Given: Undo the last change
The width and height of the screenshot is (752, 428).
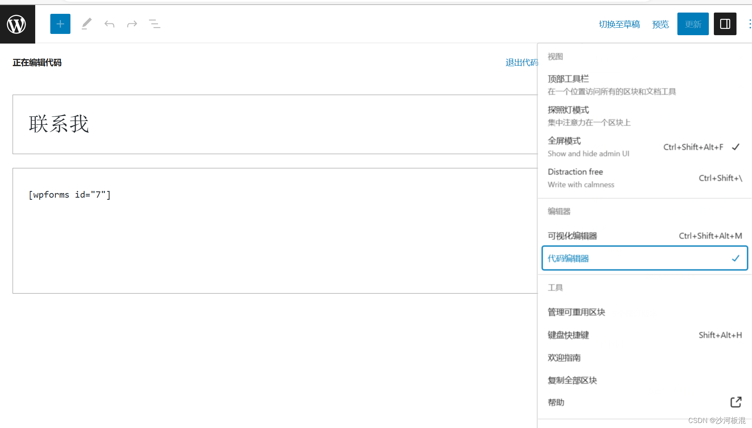Looking at the screenshot, I should click(x=109, y=24).
